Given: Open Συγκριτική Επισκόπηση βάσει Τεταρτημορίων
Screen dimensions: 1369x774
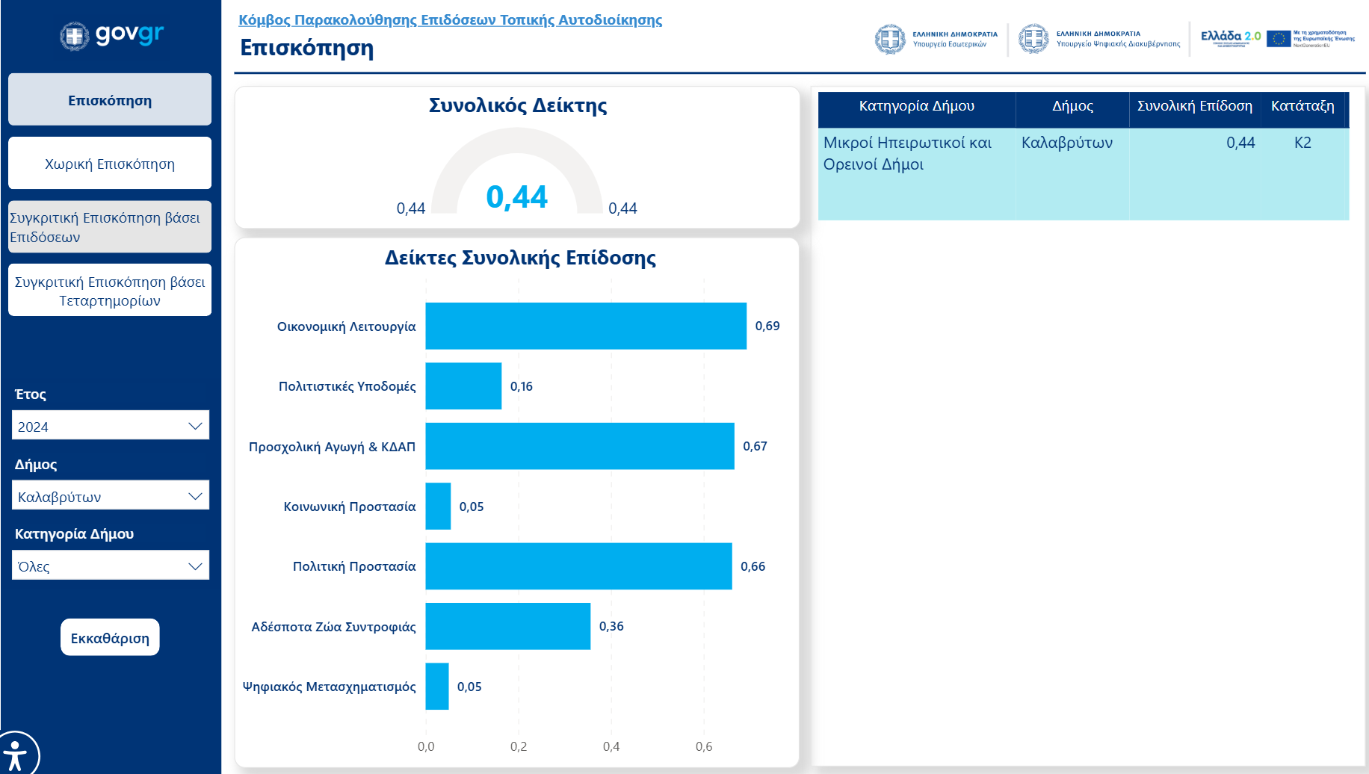Looking at the screenshot, I should (110, 291).
